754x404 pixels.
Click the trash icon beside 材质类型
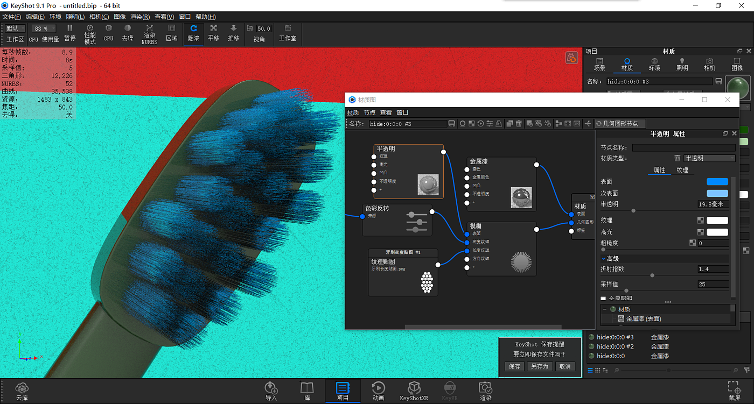click(678, 158)
